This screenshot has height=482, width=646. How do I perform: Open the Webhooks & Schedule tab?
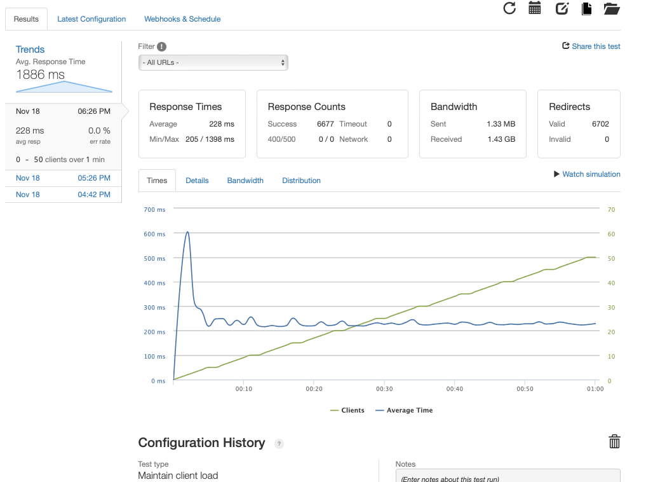click(182, 19)
